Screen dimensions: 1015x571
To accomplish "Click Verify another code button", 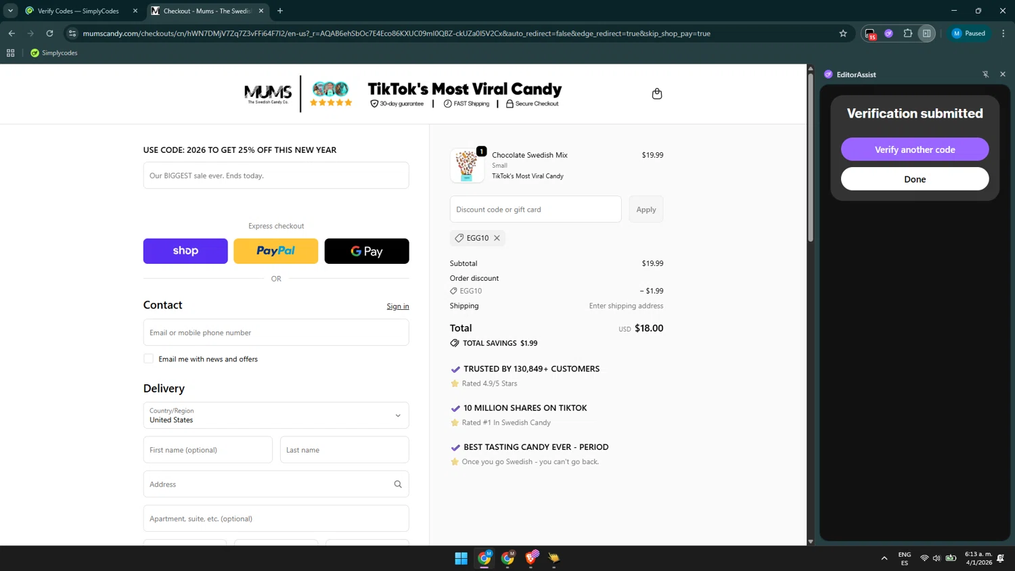I will coord(914,150).
